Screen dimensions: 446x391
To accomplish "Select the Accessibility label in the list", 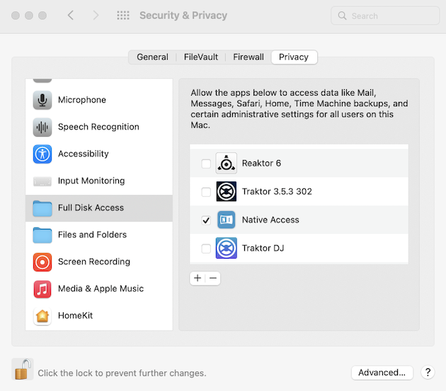I will [x=84, y=154].
